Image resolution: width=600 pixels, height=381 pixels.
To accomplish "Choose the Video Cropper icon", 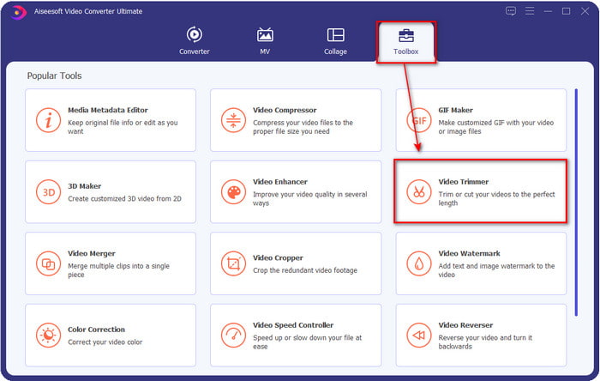I will point(233,263).
